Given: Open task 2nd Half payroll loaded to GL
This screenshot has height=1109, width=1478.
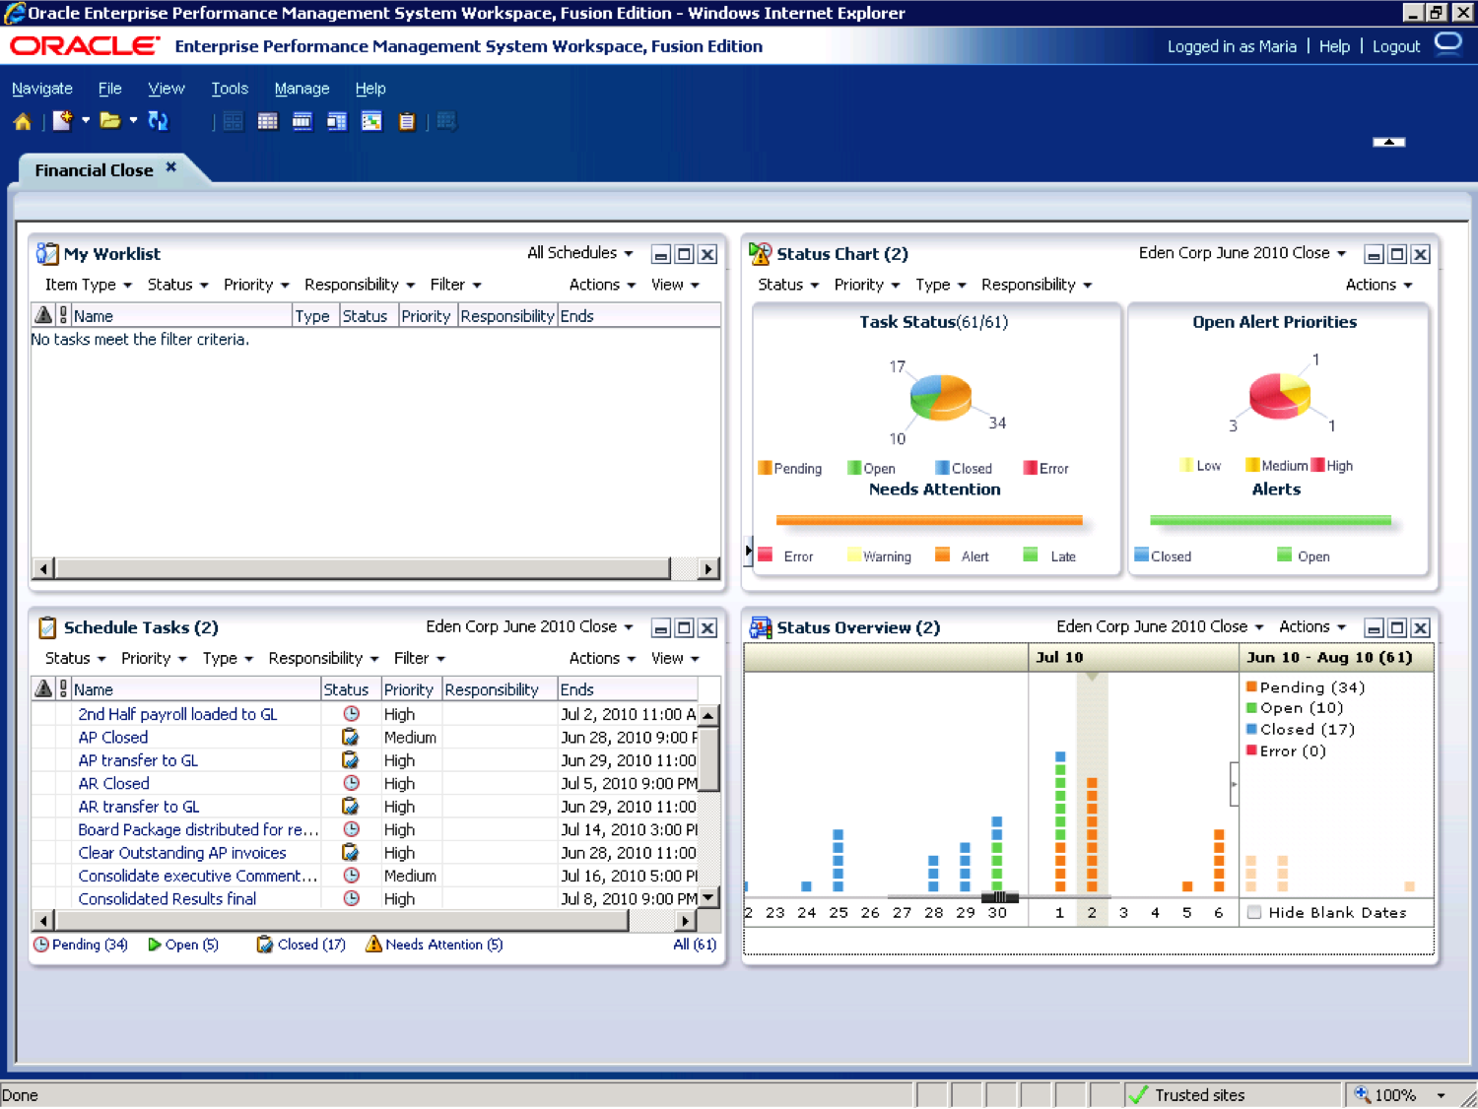Looking at the screenshot, I should [x=177, y=714].
